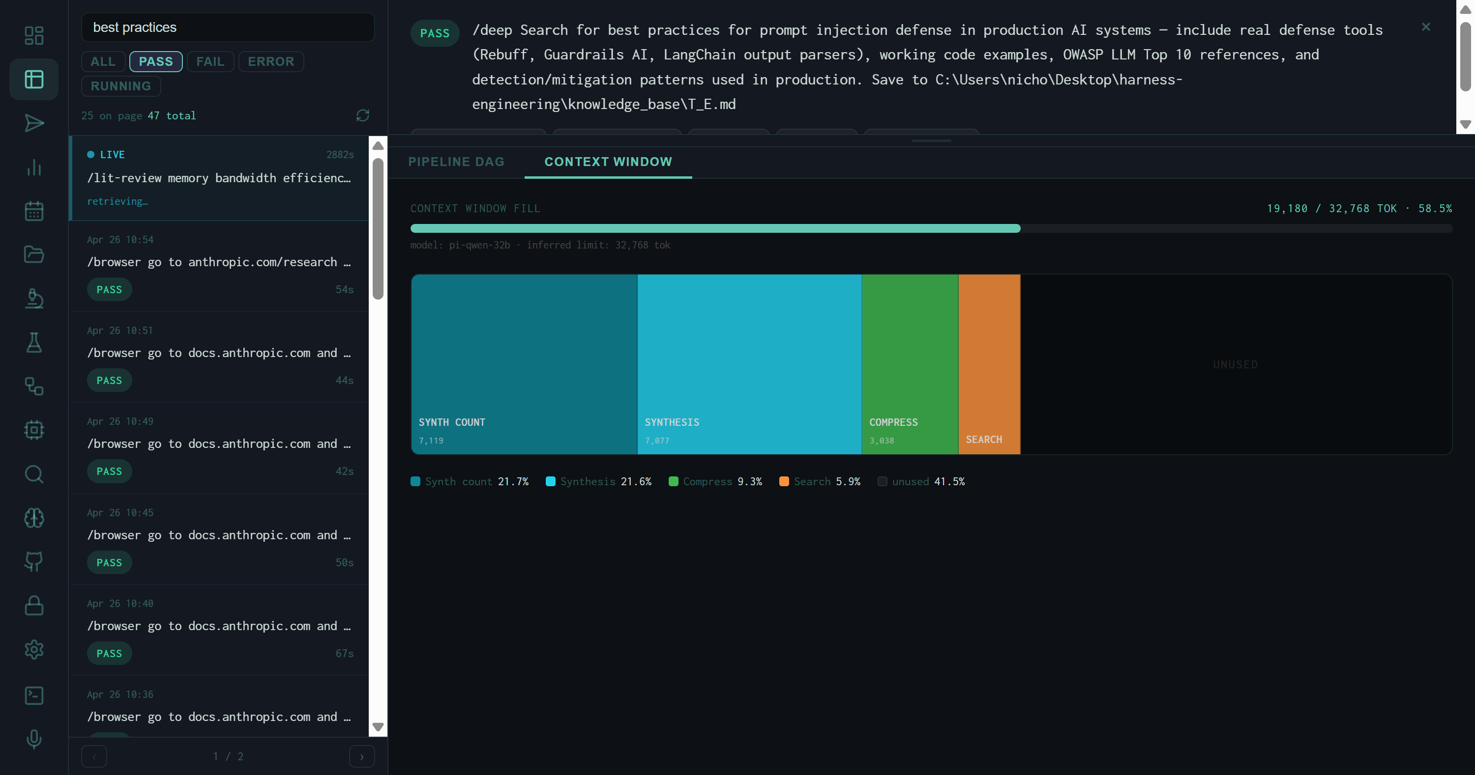Open the brain icon in sidebar
This screenshot has width=1475, height=775.
[x=34, y=518]
